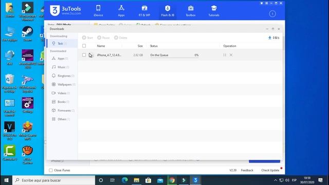
Task: Click the Status column header
Action: point(154,46)
